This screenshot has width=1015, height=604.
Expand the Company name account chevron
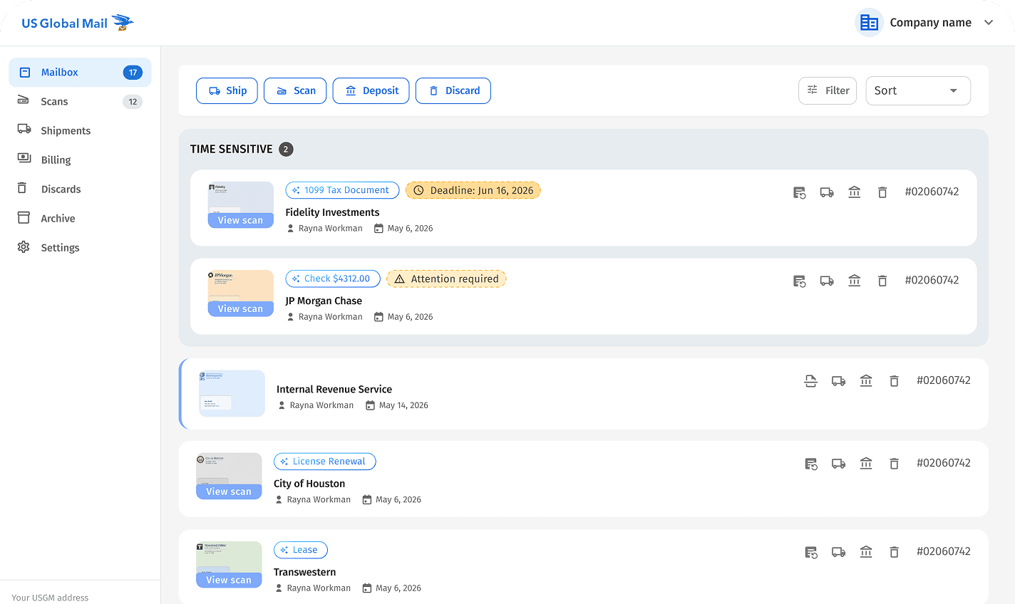[x=989, y=23]
